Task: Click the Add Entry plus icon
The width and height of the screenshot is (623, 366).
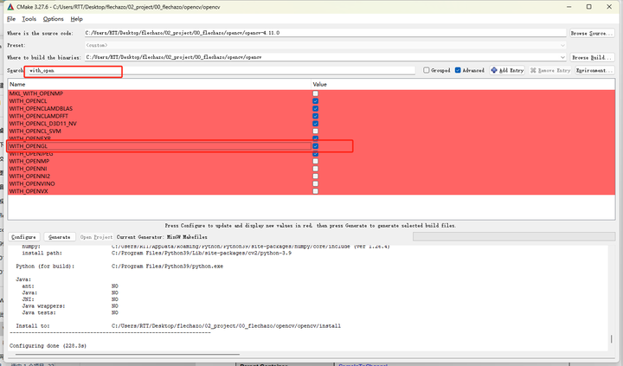Action: click(494, 70)
